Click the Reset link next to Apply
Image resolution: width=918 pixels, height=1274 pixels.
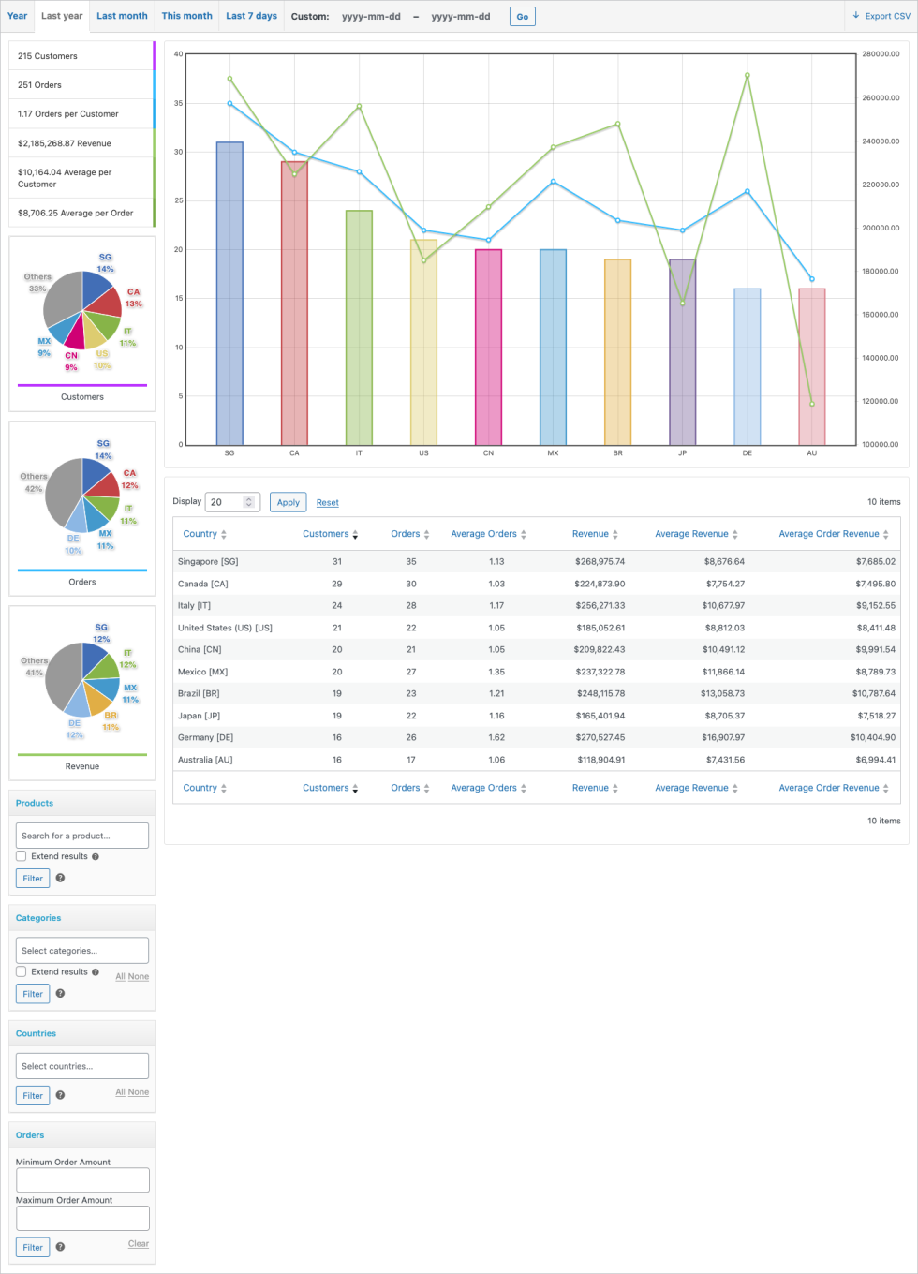(x=327, y=502)
